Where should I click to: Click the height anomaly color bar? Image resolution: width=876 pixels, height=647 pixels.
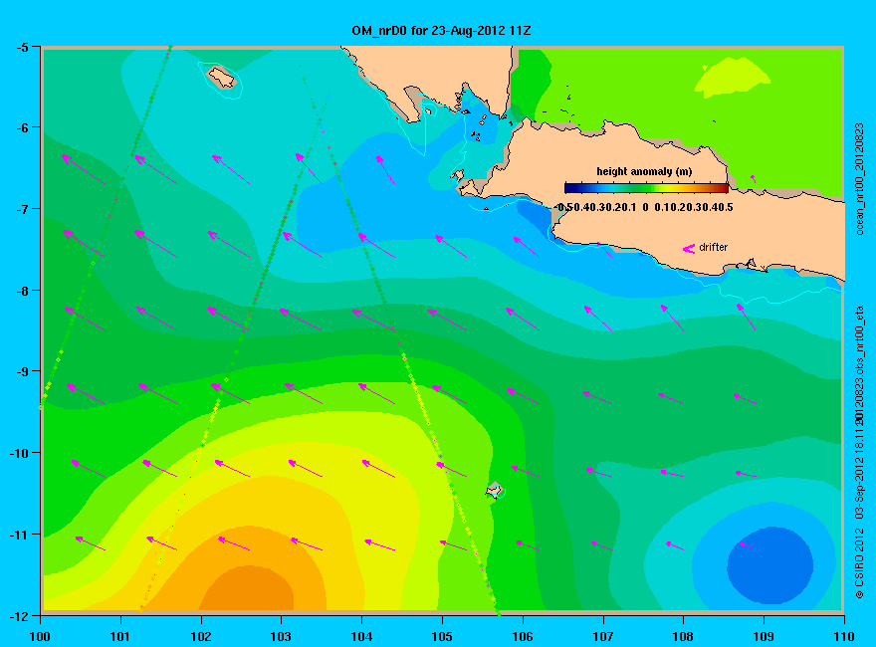(646, 188)
